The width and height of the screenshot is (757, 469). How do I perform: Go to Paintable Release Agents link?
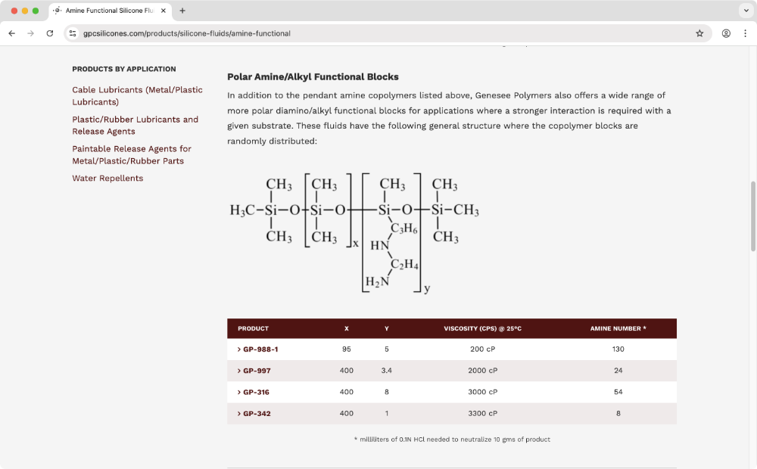point(131,154)
